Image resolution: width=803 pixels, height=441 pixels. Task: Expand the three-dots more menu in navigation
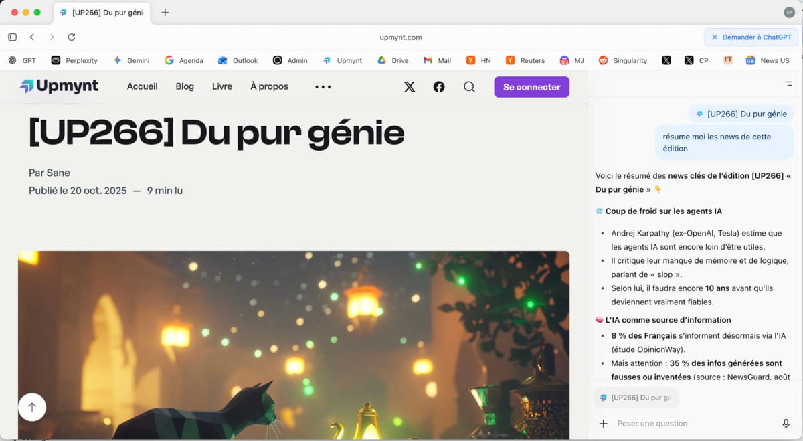point(323,87)
